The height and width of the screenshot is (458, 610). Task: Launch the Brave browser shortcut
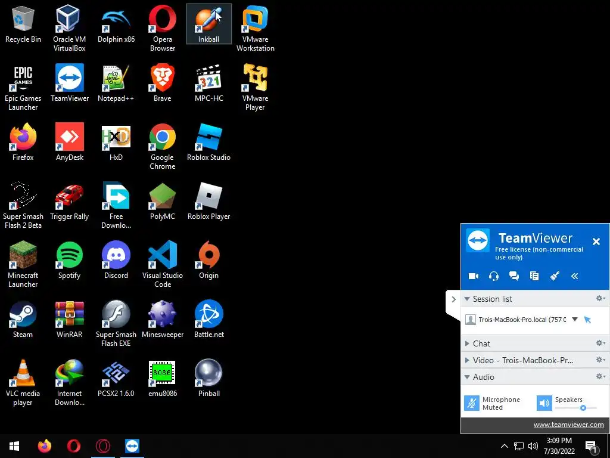point(162,83)
